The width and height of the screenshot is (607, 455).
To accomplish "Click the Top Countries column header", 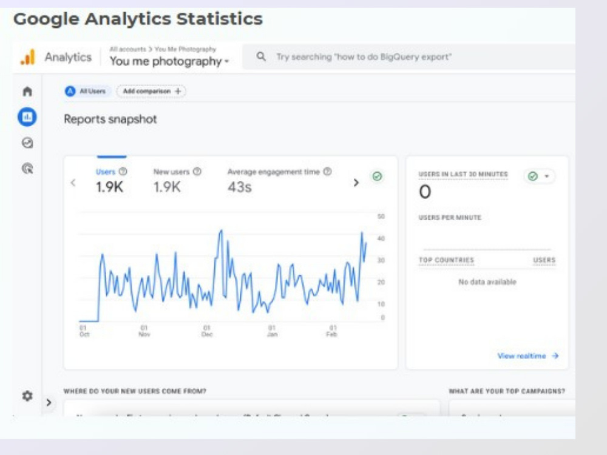I will [x=446, y=260].
